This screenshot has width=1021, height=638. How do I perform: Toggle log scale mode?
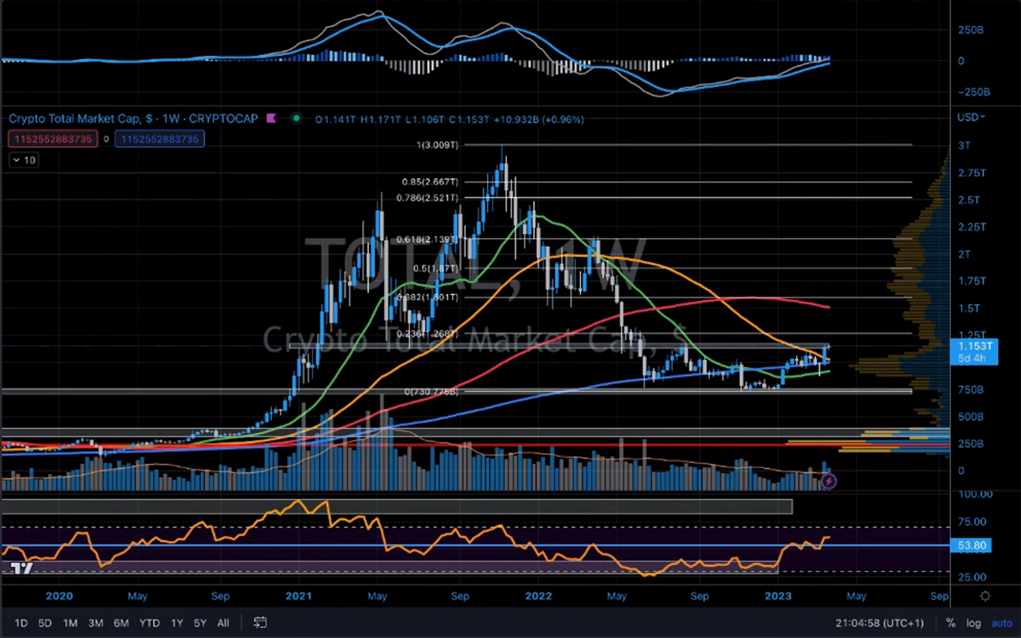click(x=973, y=623)
